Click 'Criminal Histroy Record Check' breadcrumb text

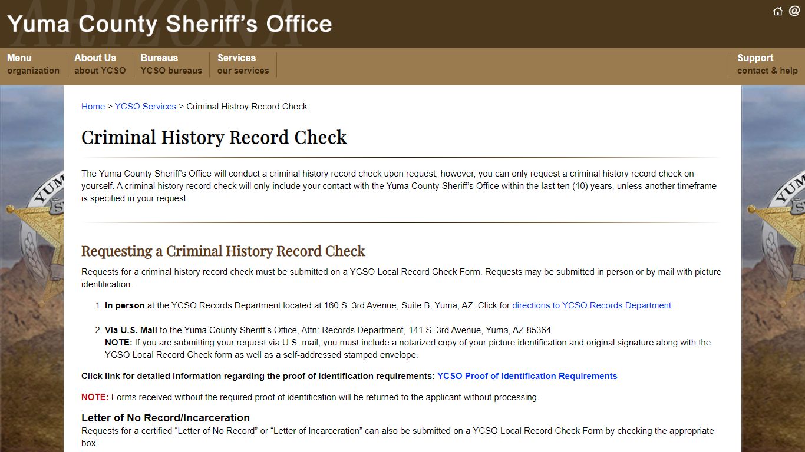[x=247, y=107]
